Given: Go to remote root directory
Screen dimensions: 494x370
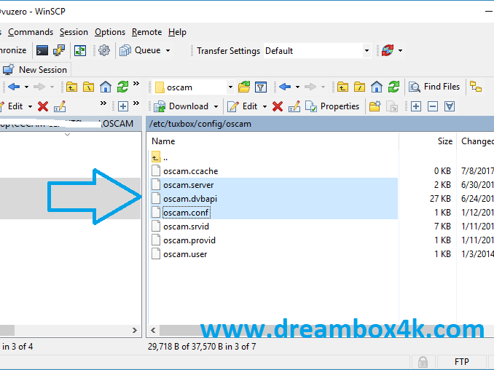Looking at the screenshot, I should [359, 87].
